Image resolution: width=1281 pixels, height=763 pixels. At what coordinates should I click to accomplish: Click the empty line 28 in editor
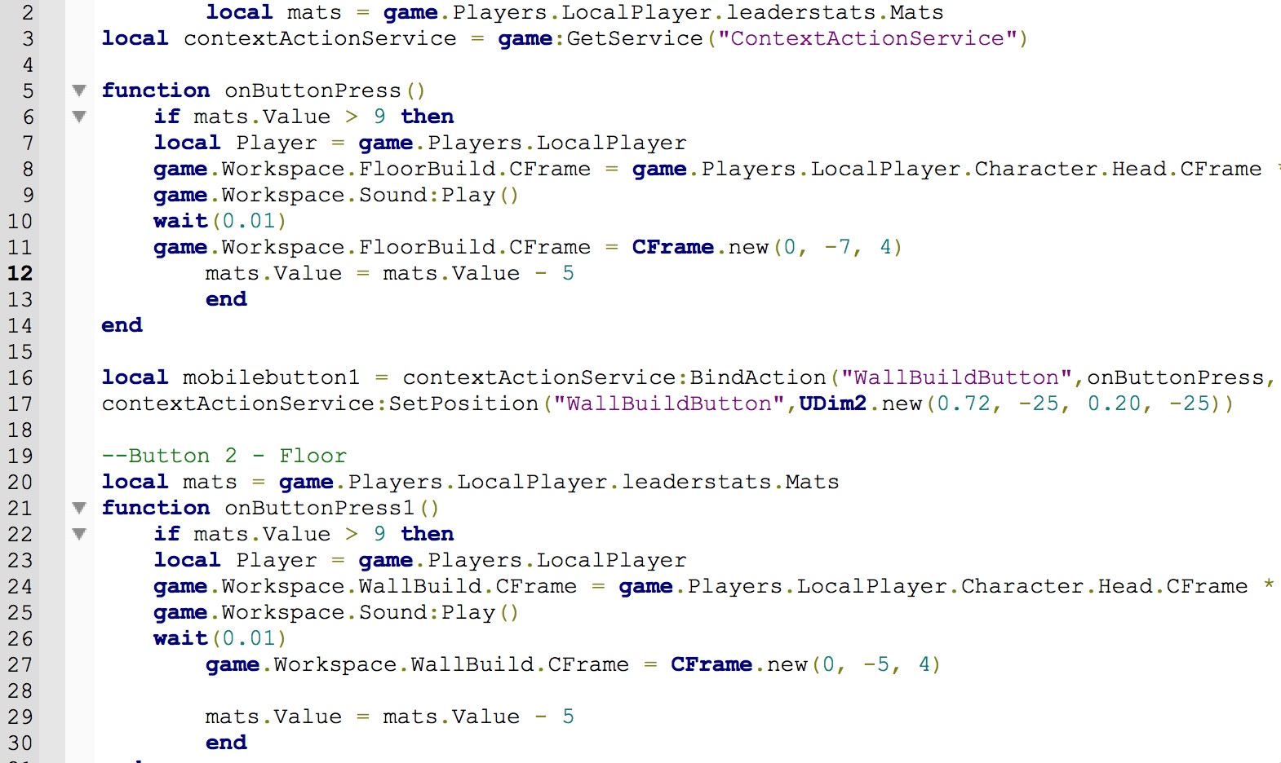(687, 690)
